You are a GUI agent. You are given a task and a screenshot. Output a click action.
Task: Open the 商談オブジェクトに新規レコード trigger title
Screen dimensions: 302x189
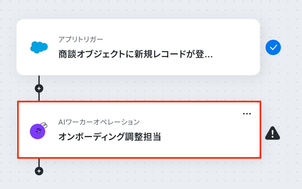click(x=135, y=54)
